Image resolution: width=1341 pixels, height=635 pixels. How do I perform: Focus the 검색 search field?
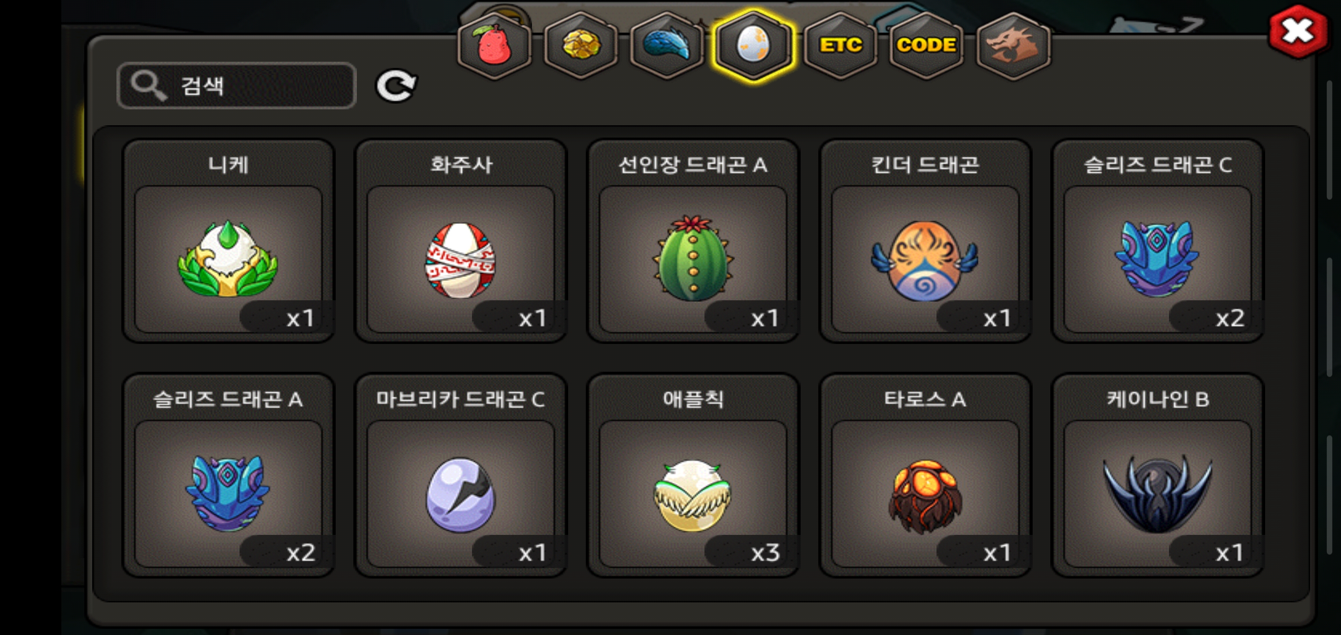[237, 86]
